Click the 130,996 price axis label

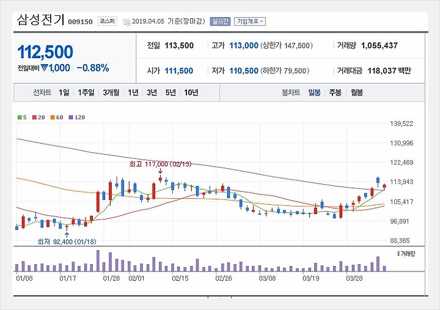click(x=402, y=143)
